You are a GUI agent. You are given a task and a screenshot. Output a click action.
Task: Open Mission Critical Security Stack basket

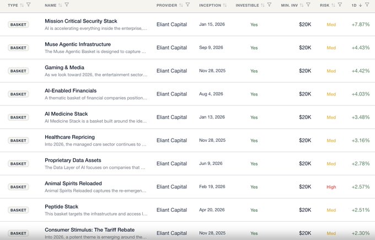81,21
